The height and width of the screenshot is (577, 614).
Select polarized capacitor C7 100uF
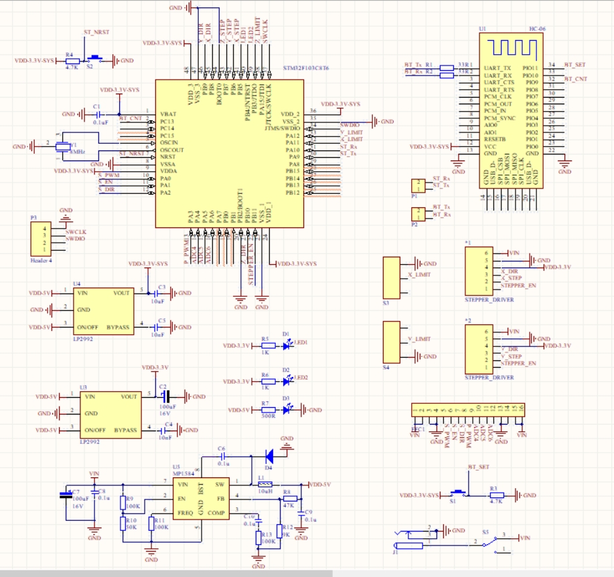coord(66,495)
